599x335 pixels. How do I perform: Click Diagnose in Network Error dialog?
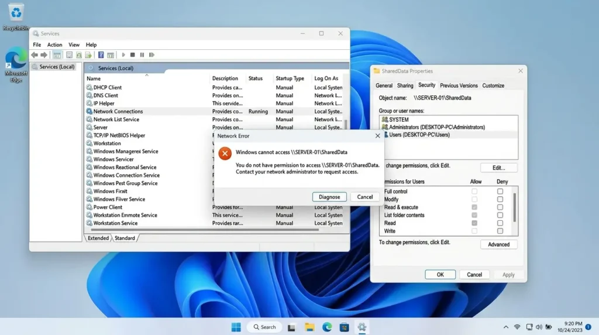click(329, 197)
